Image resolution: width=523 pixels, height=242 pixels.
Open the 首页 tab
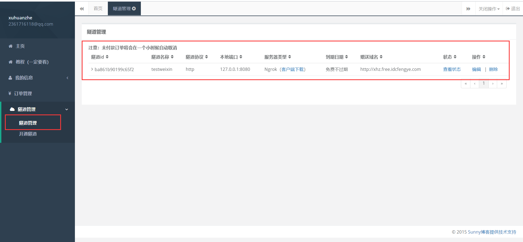point(98,9)
